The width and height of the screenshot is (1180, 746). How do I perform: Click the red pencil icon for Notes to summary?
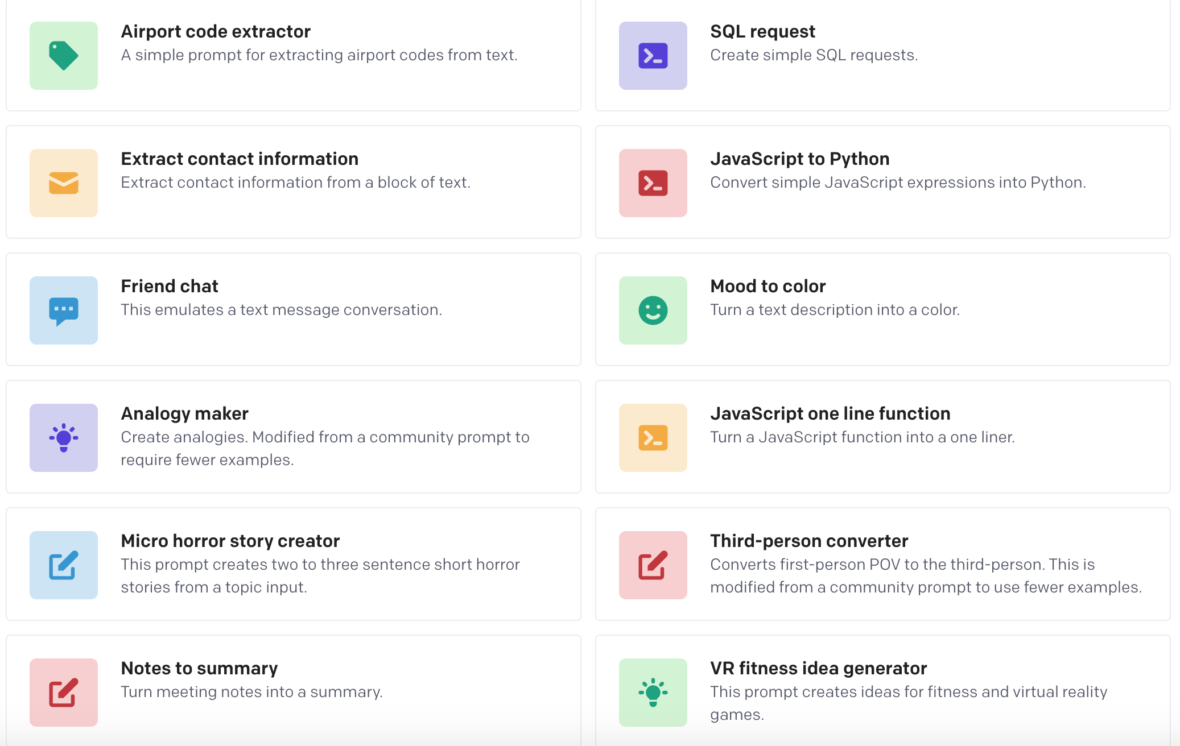tap(64, 693)
